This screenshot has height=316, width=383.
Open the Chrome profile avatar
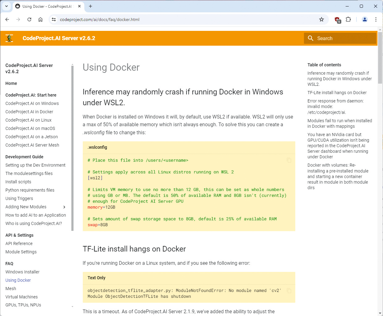pyautogui.click(x=365, y=19)
